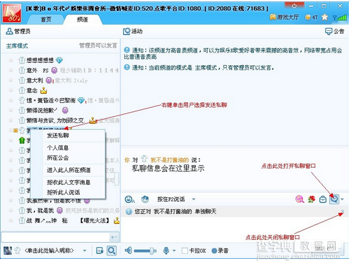Click the K 80's channel logo

(x=12, y=13)
